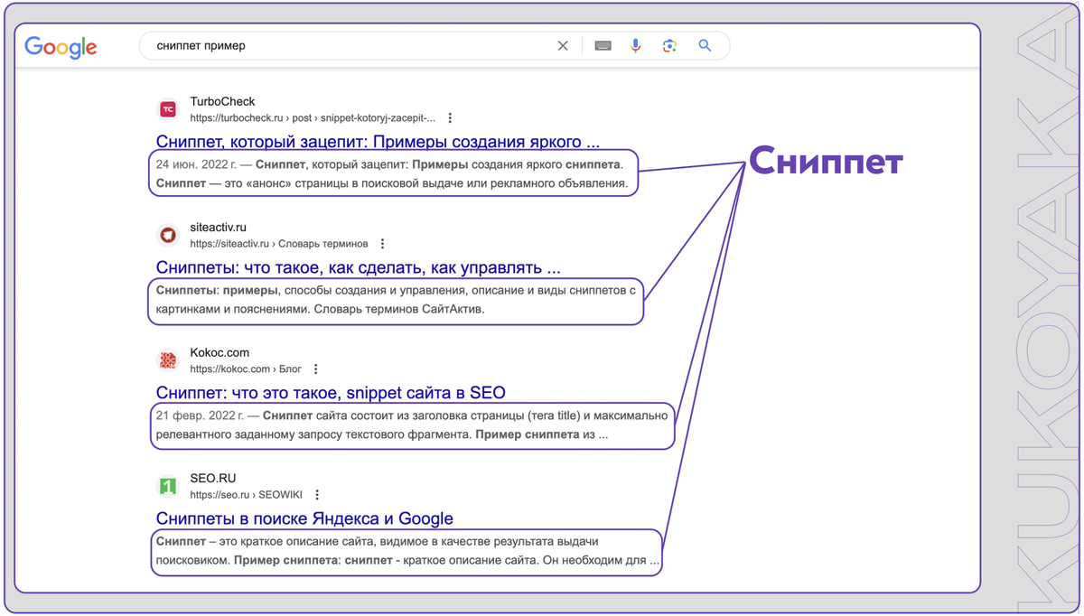The image size is (1084, 616).
Task: Open "Сниппет: что это такое, snippet сайта" link
Action: (331, 393)
